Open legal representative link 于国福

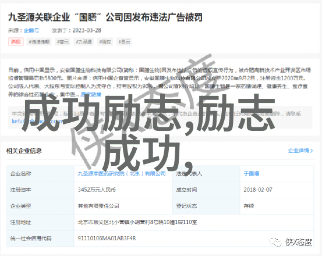(252, 173)
